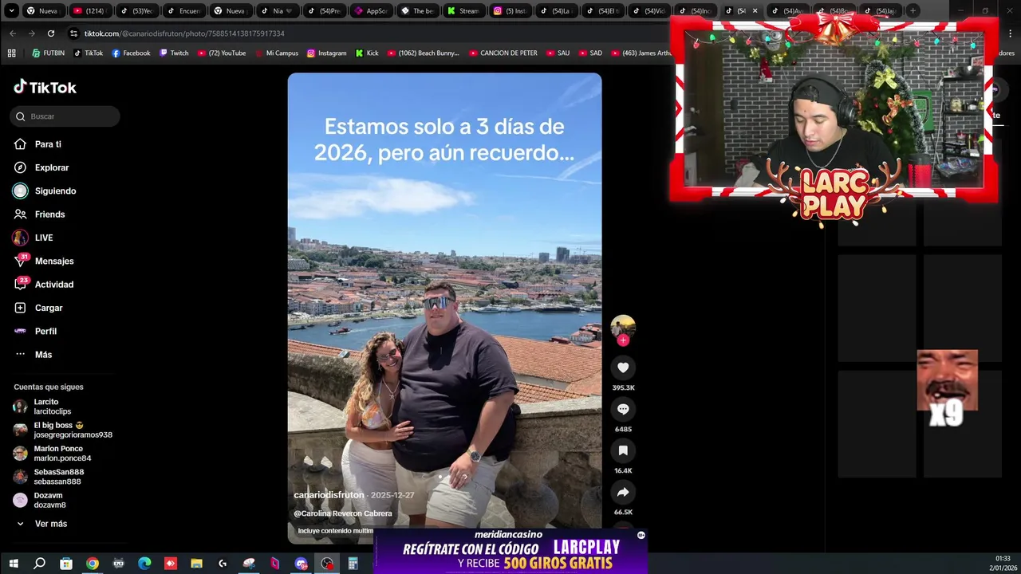1021x574 pixels.
Task: Follow creator via red plus badge
Action: point(623,340)
